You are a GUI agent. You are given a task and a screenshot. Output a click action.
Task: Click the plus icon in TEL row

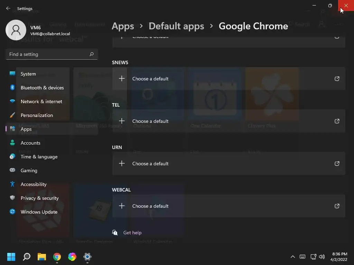pos(122,121)
